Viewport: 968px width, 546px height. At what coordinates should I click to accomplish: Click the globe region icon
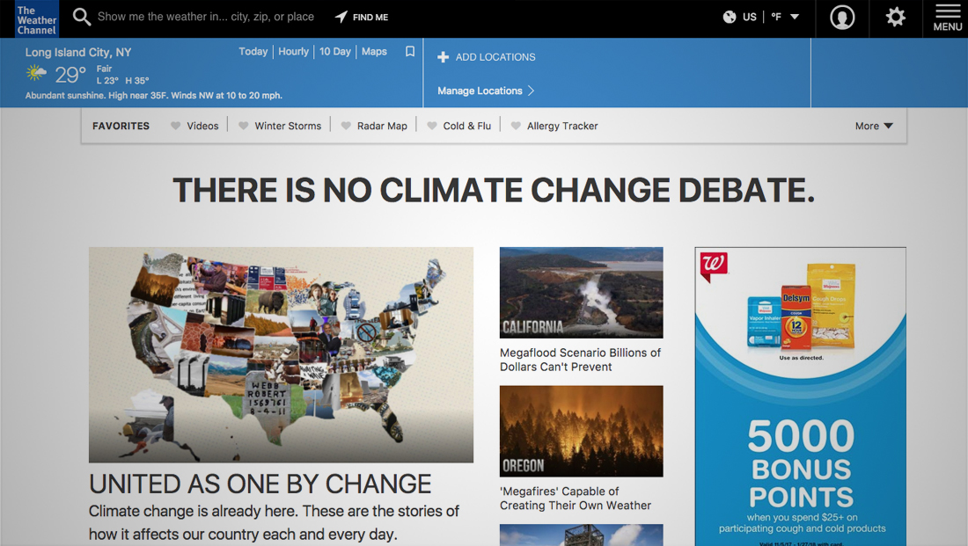click(730, 17)
